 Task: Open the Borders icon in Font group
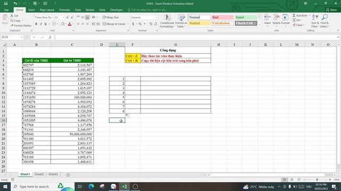tap(54, 24)
